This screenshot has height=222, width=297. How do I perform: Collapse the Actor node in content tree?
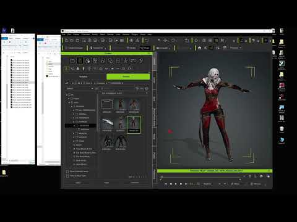pos(69,102)
